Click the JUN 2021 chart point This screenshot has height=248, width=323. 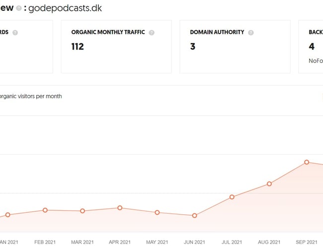[194, 216]
